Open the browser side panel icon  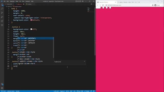[153, 5]
